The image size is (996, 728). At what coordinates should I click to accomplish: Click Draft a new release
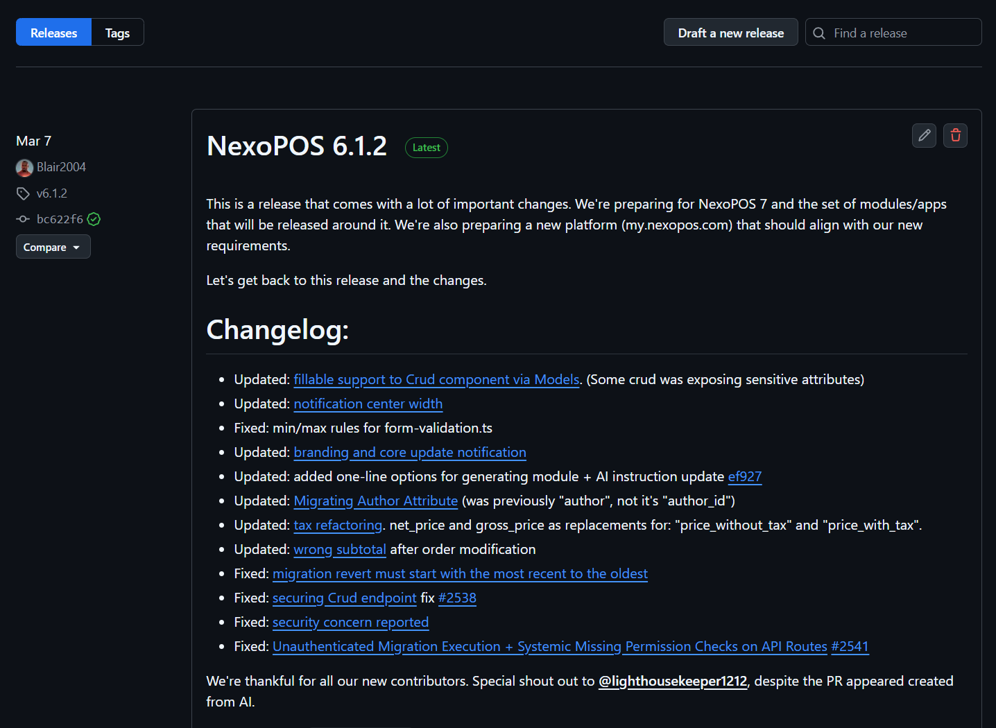coord(731,33)
